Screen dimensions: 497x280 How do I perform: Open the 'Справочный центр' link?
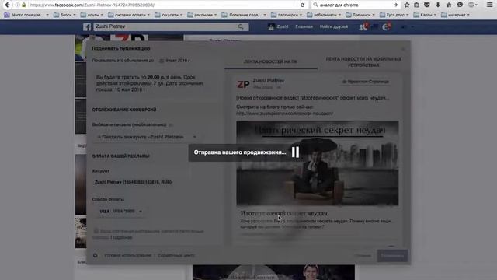point(176,255)
